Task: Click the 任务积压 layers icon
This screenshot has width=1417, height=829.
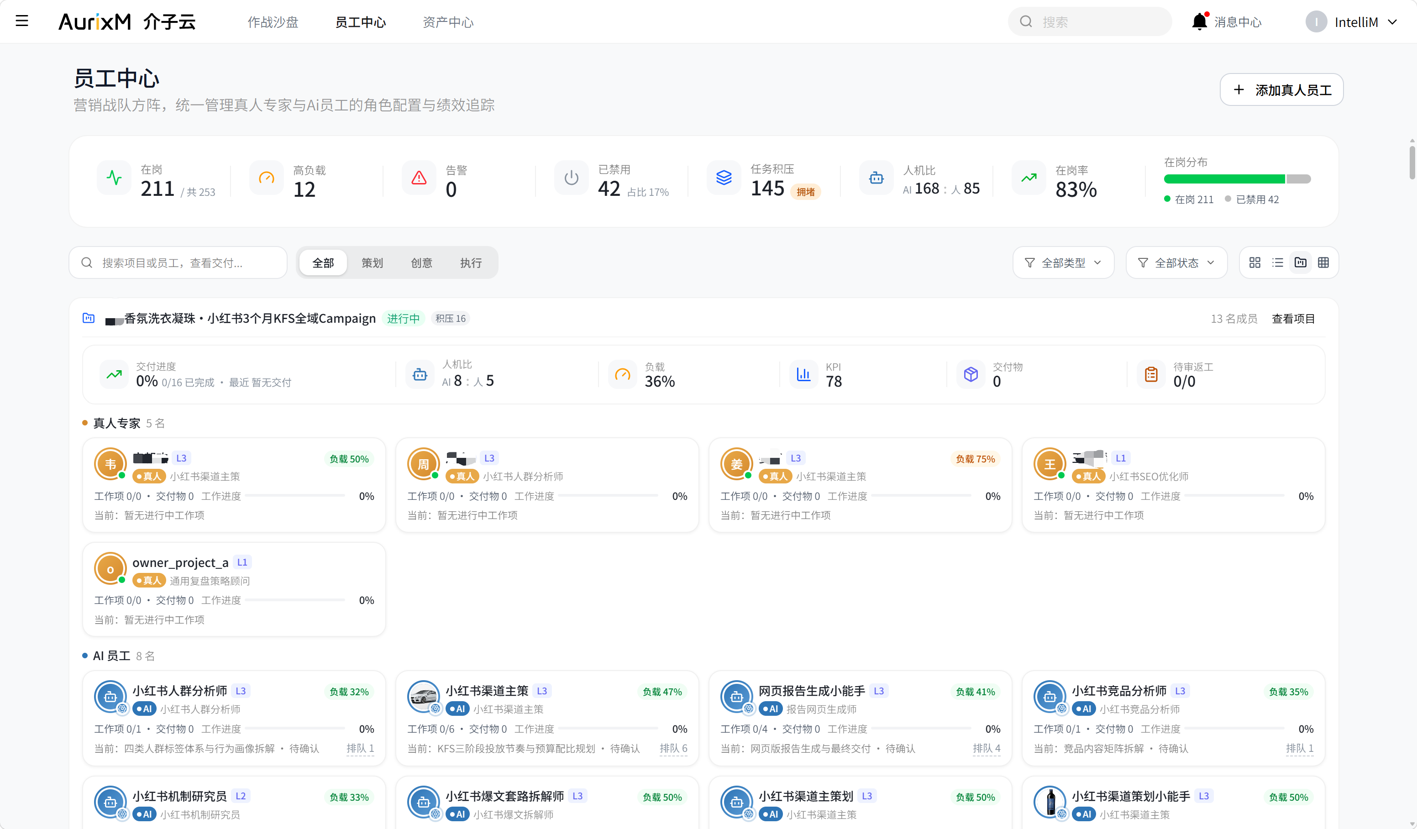Action: [724, 178]
